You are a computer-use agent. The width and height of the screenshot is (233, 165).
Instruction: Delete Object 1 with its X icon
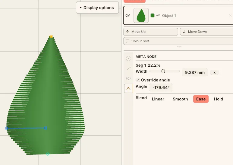point(230,15)
